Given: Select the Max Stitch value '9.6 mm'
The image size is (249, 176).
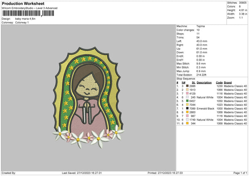Looking at the screenshot, I should tap(201, 64).
